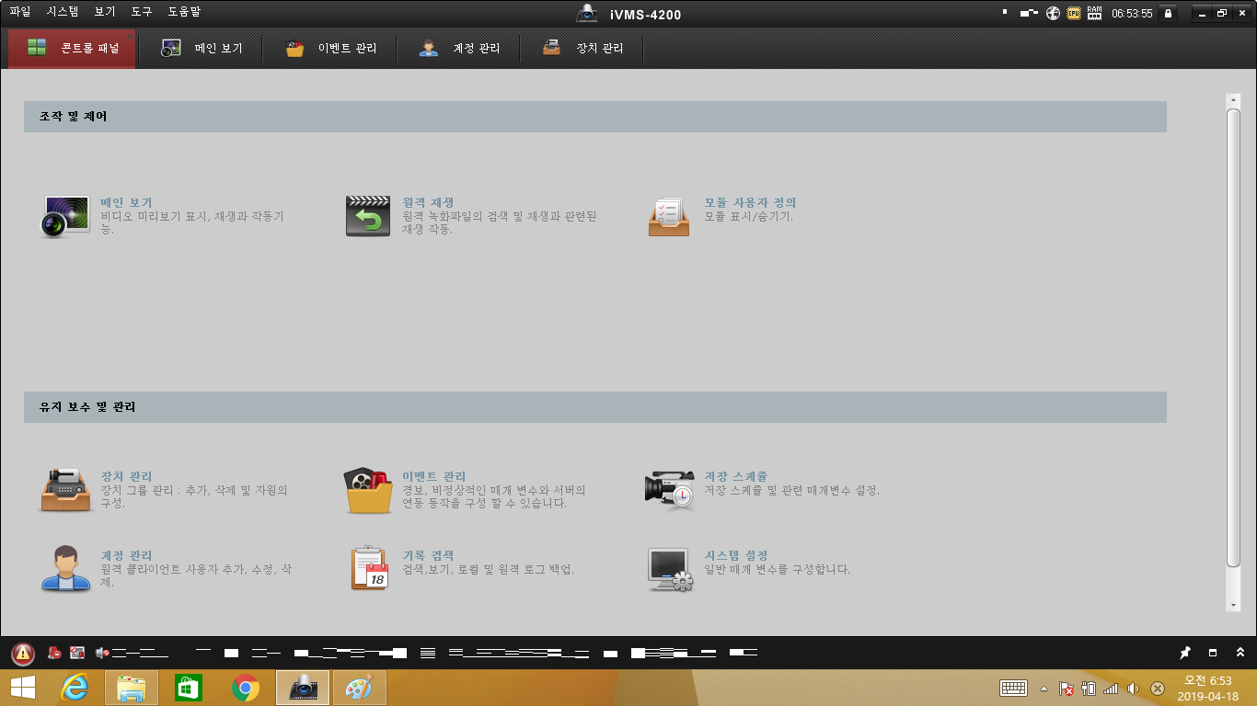Open the 도구 menu
1257x706 pixels.
(142, 12)
